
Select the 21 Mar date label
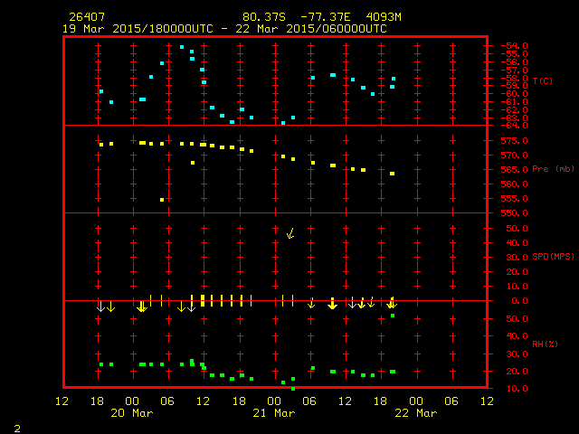pyautogui.click(x=273, y=412)
